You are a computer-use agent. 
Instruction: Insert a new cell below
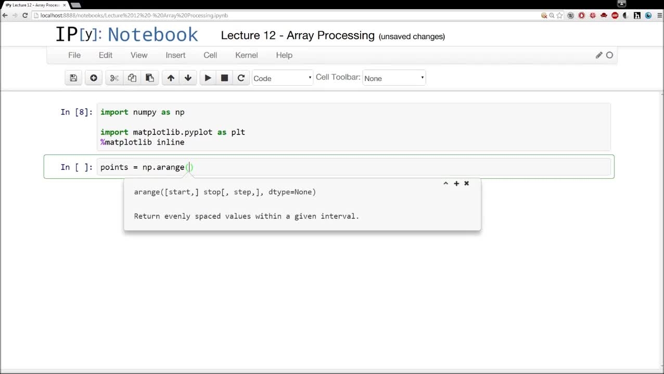click(94, 78)
